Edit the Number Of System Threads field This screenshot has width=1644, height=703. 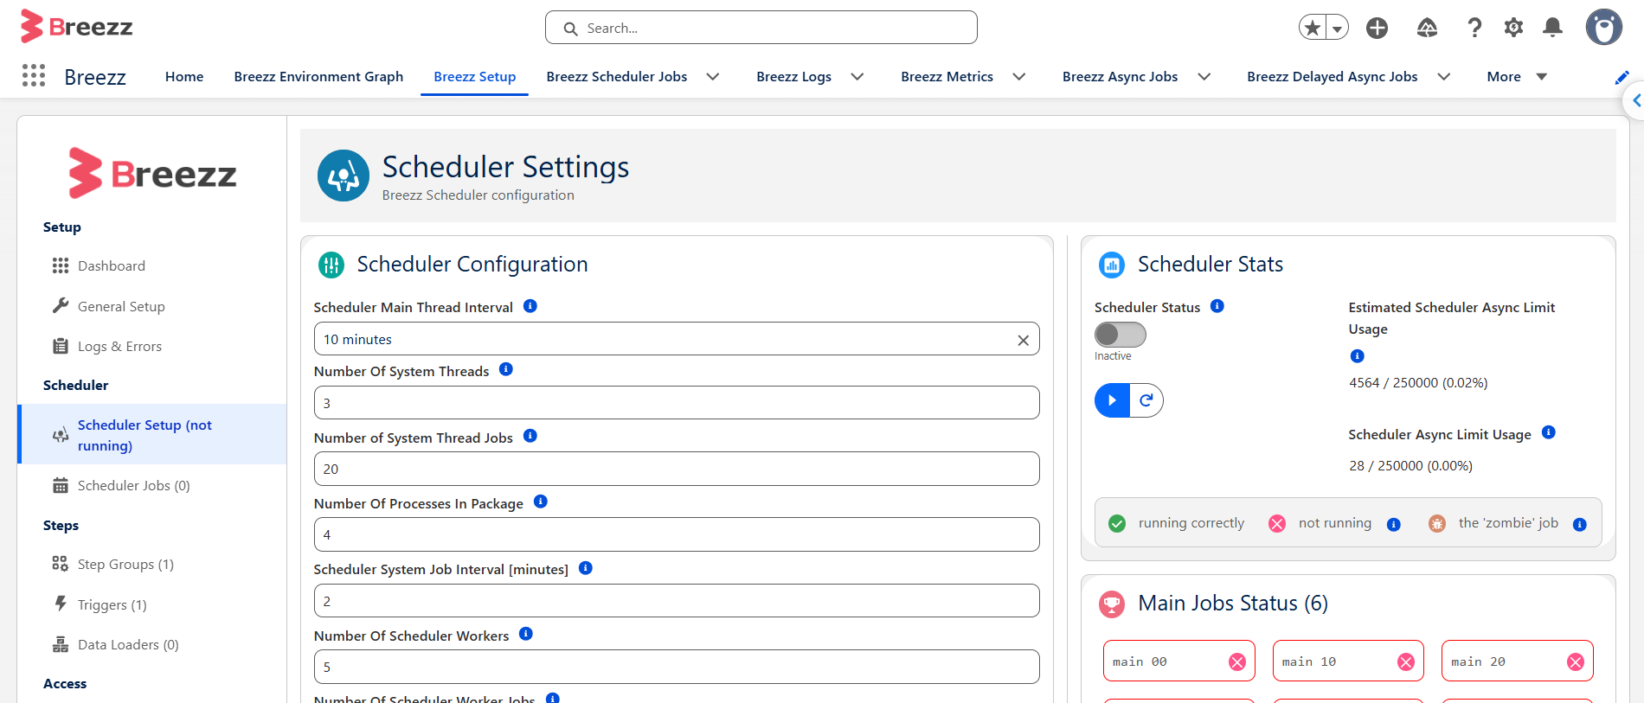click(677, 403)
